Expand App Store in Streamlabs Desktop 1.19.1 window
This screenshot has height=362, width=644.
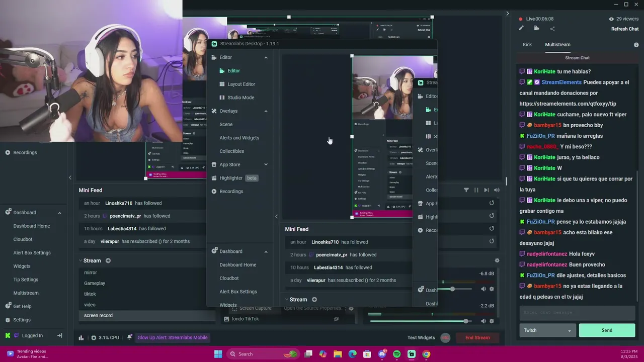[266, 164]
